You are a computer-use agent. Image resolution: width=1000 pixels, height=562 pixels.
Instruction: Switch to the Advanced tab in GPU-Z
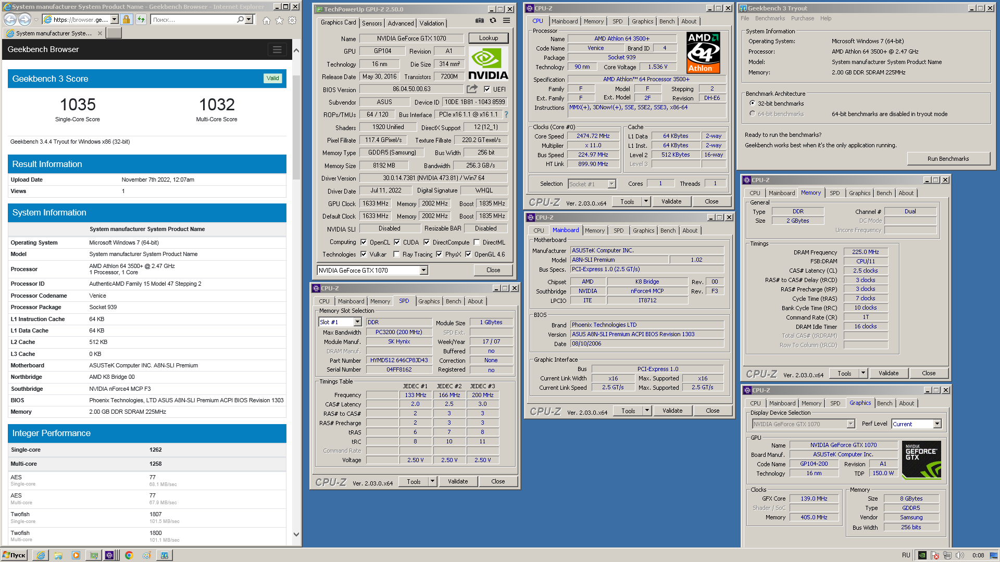pyautogui.click(x=401, y=23)
